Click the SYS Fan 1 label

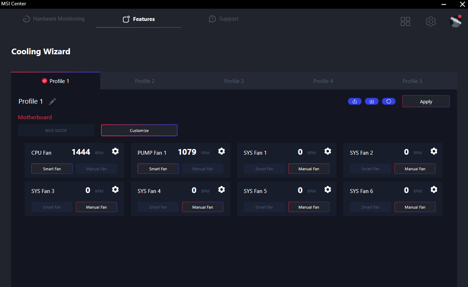tap(255, 153)
